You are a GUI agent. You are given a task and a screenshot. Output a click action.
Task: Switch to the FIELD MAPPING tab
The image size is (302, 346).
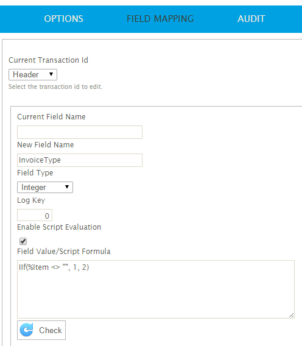(x=160, y=19)
